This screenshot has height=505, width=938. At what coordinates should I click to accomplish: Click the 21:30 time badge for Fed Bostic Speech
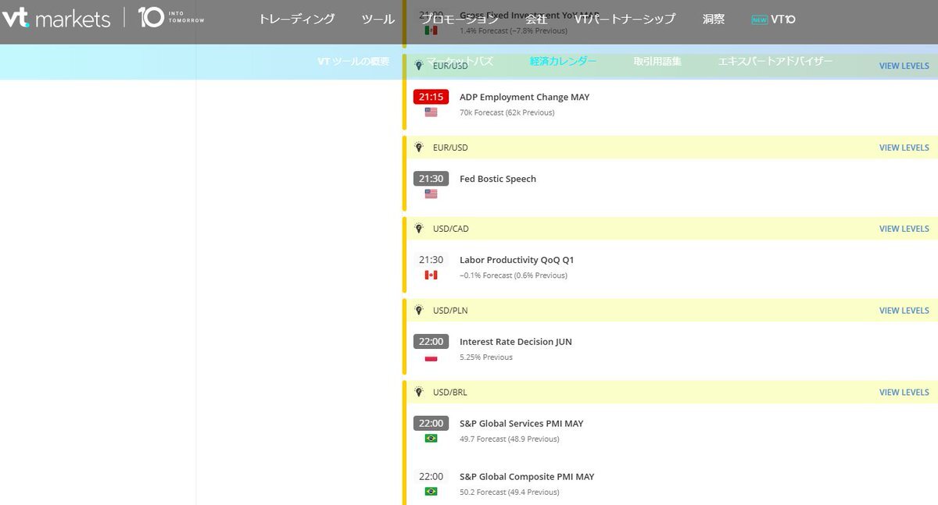(431, 179)
